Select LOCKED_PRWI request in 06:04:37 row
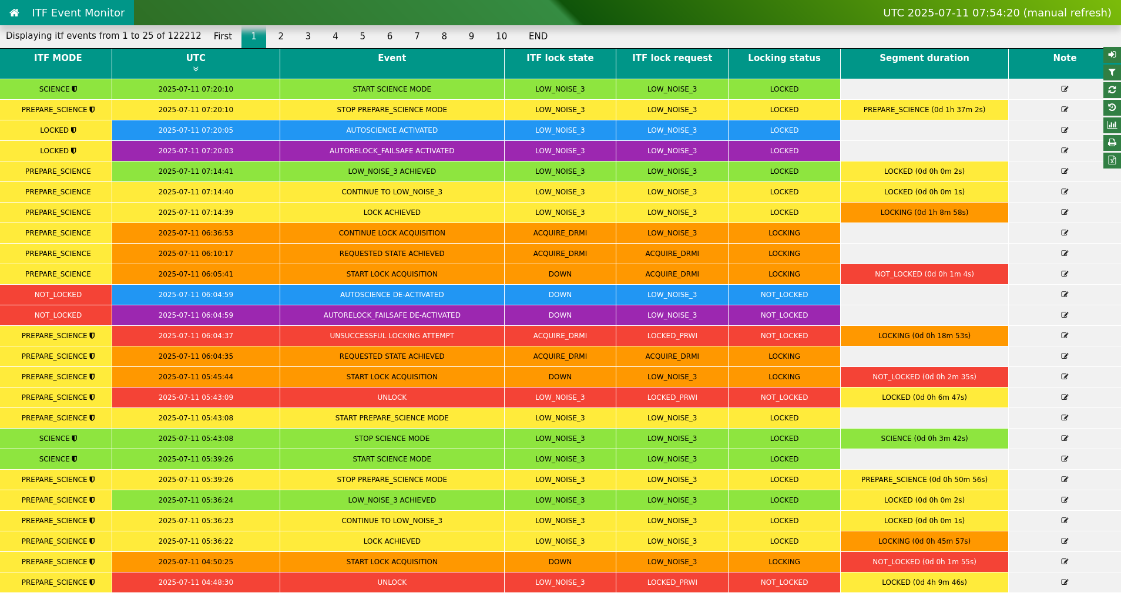 point(672,336)
